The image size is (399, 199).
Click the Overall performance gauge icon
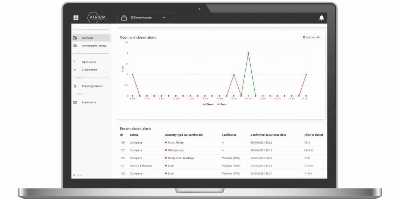(x=75, y=46)
